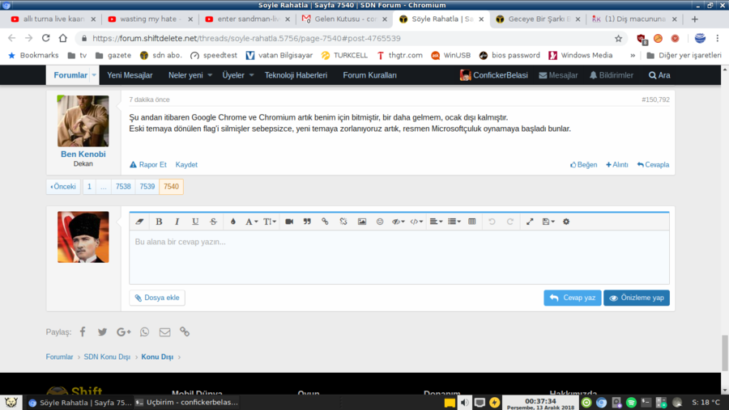The height and width of the screenshot is (410, 729).
Task: Toggle BB code mode gear icon
Action: 566,222
